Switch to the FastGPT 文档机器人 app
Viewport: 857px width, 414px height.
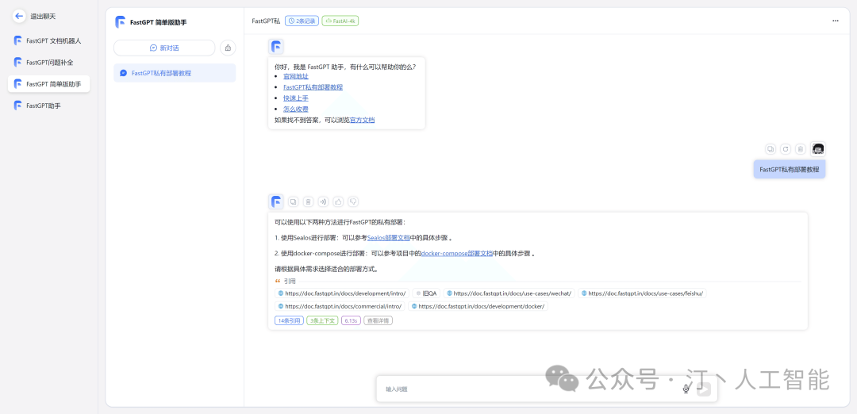52,40
